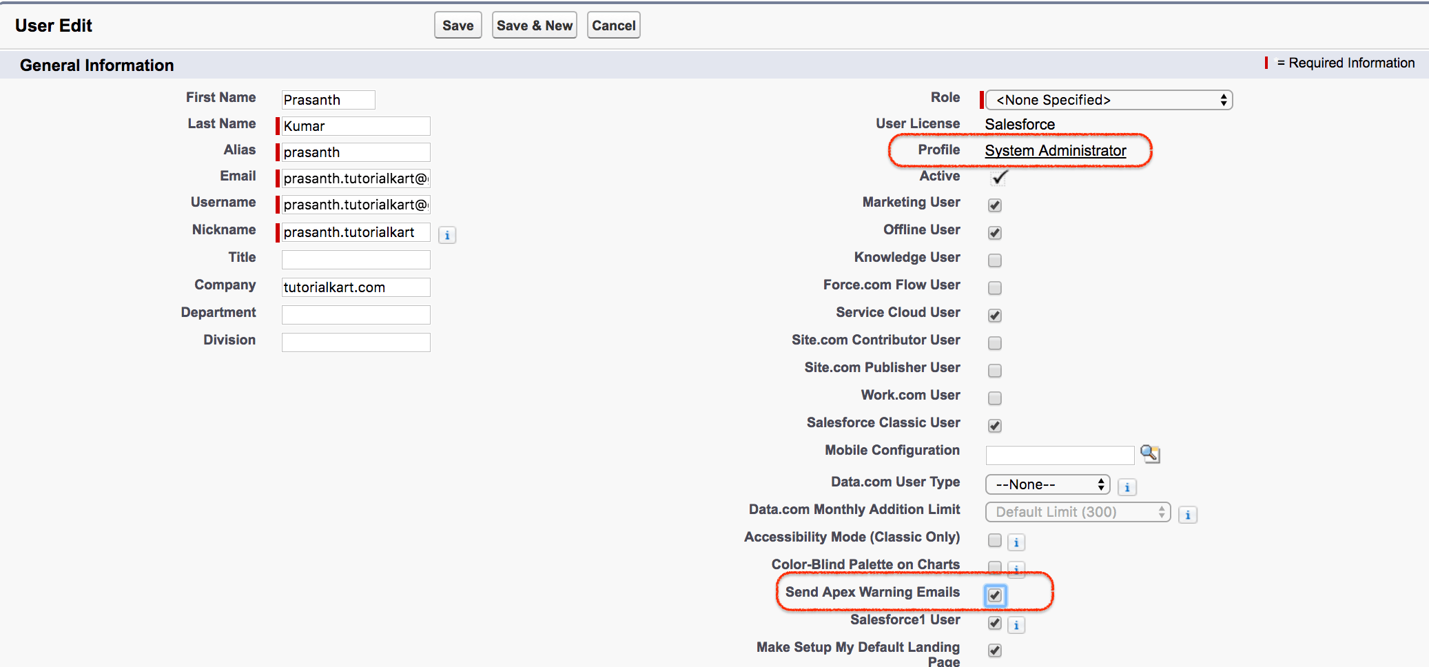Open the Data.com User Type dropdown
Image resolution: width=1429 pixels, height=667 pixels.
pyautogui.click(x=1047, y=484)
